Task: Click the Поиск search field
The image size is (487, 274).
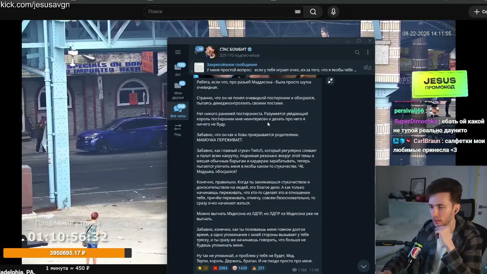Action: point(223,12)
